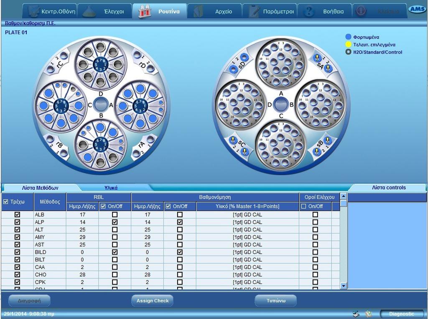Click the yellow Τελευτ. επιλεγμένα legend dot

(x=348, y=44)
